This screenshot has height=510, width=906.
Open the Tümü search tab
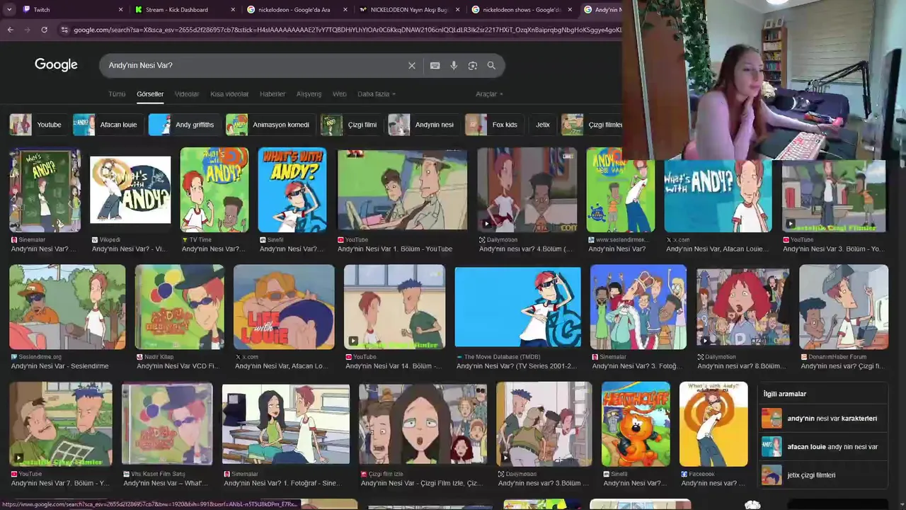point(117,93)
